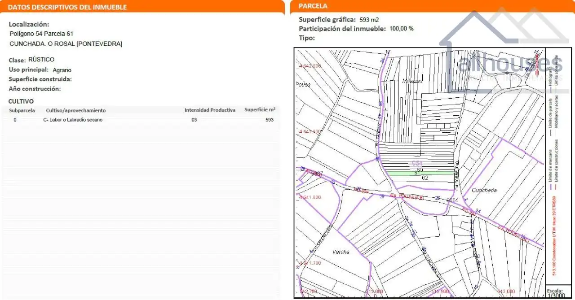Click the '9004' road parcel label
The width and height of the screenshot is (575, 300).
pyautogui.click(x=452, y=200)
